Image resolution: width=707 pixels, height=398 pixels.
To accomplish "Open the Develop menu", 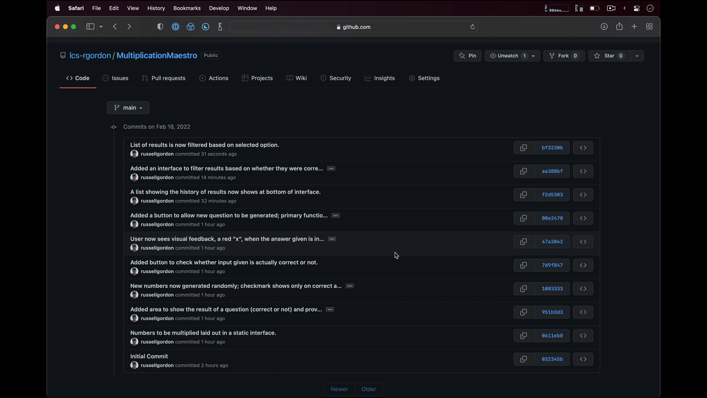I will coord(219,8).
